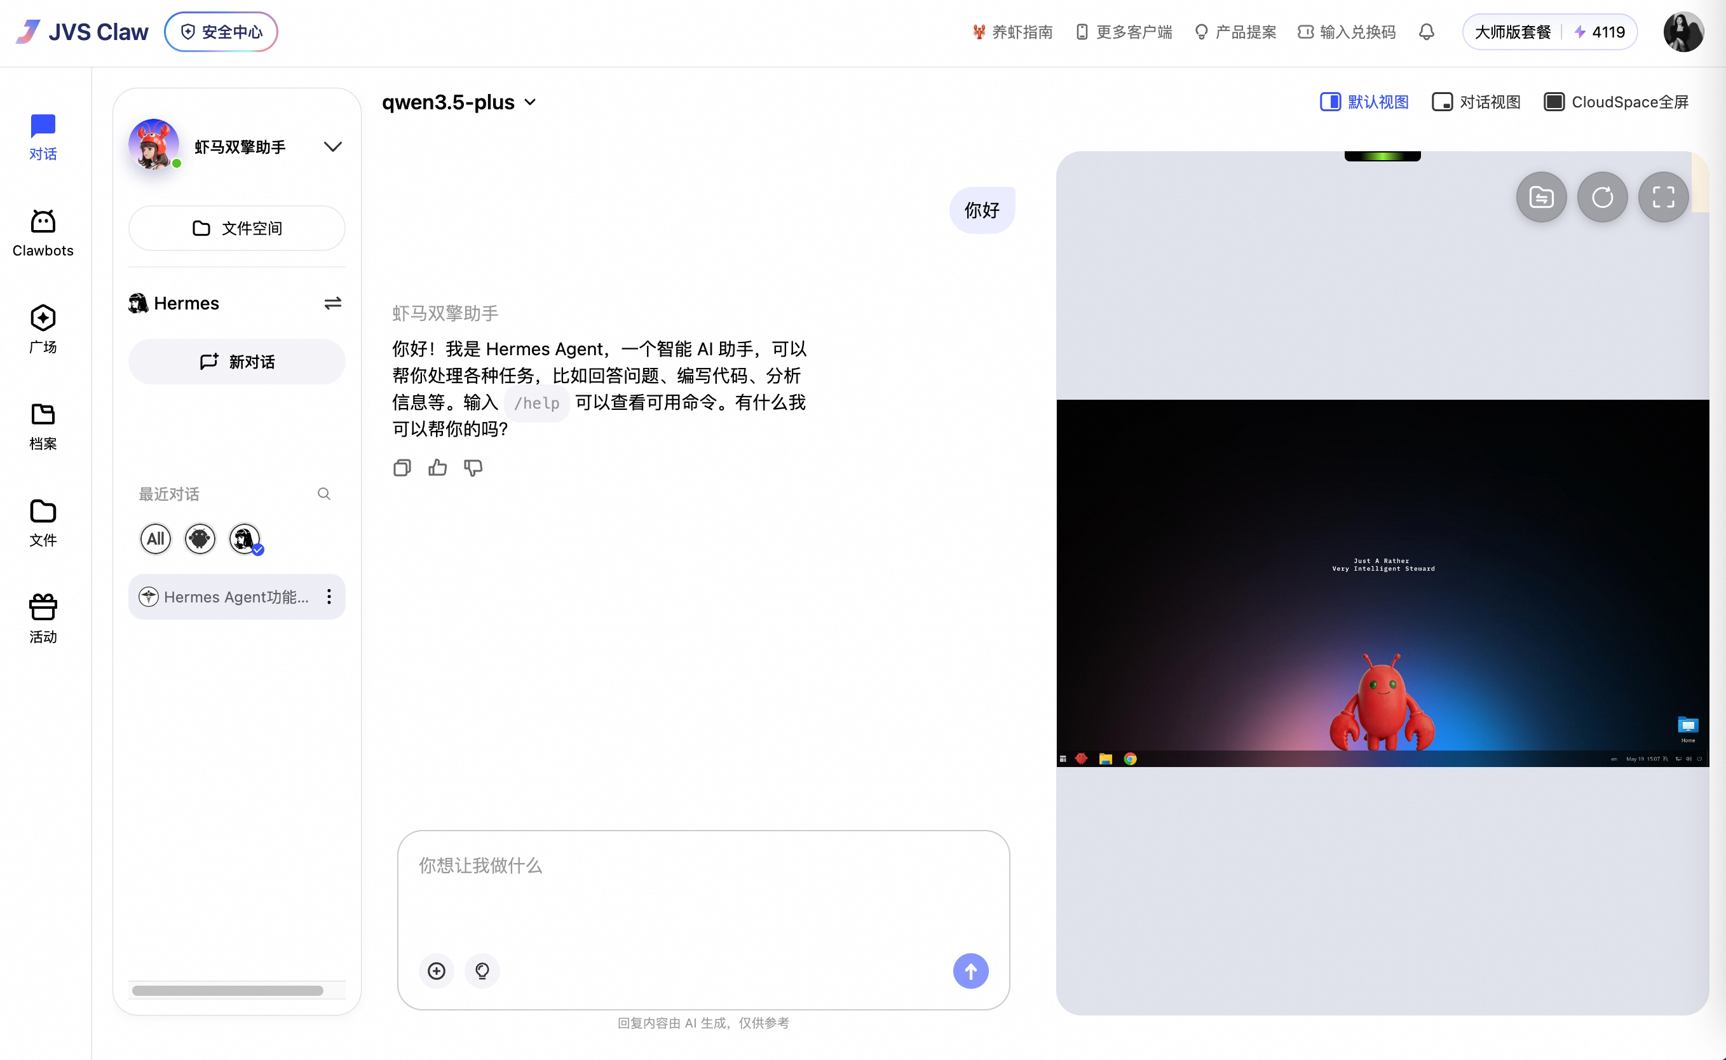
Task: Click the remote desktop Home folder icon
Action: coord(1687,728)
